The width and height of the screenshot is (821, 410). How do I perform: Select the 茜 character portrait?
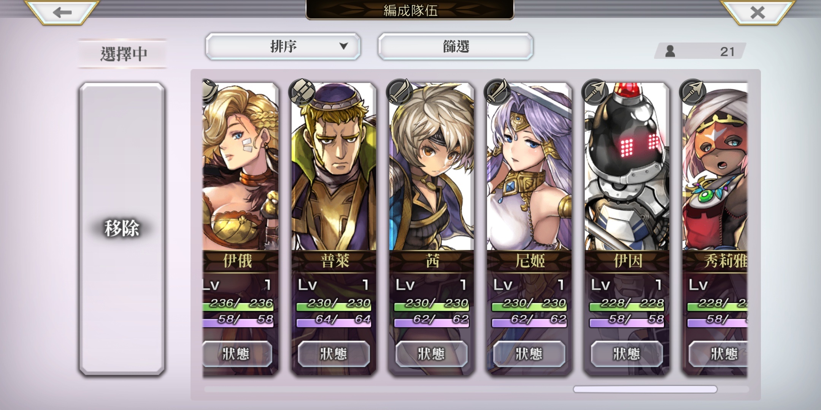(432, 167)
